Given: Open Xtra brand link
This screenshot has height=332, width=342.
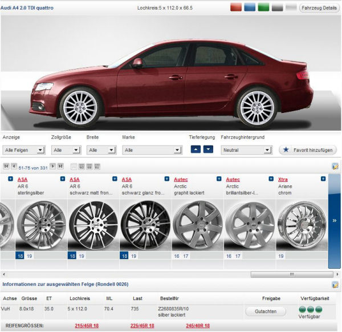Looking at the screenshot, I should pos(283,180).
